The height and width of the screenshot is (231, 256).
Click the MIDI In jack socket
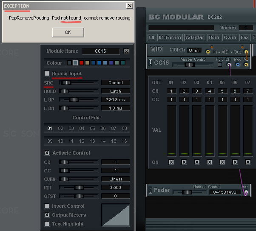tap(208, 52)
